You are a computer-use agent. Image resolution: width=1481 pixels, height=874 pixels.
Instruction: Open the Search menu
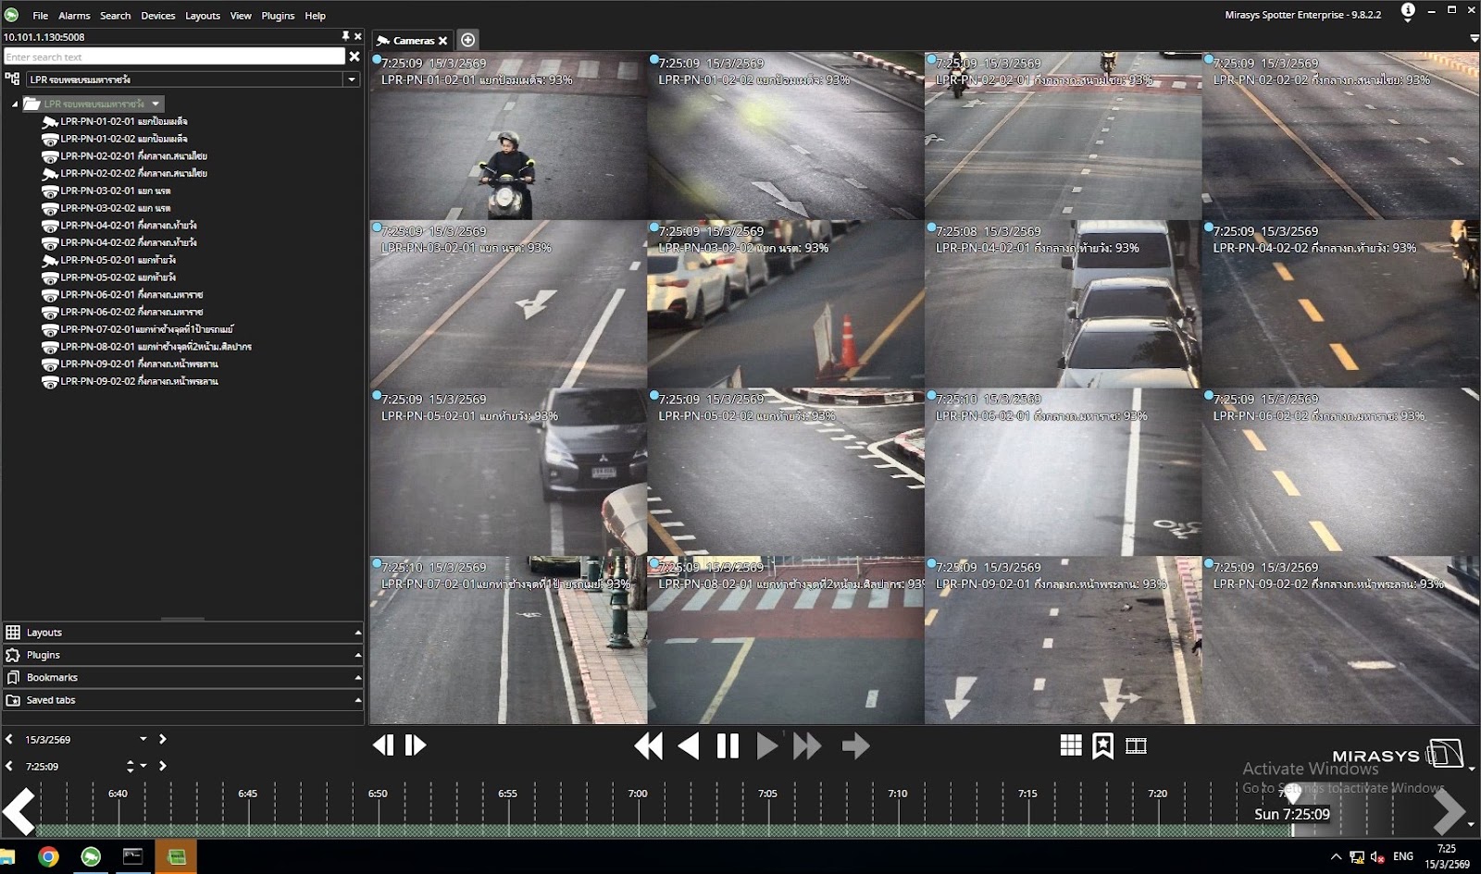pyautogui.click(x=116, y=16)
